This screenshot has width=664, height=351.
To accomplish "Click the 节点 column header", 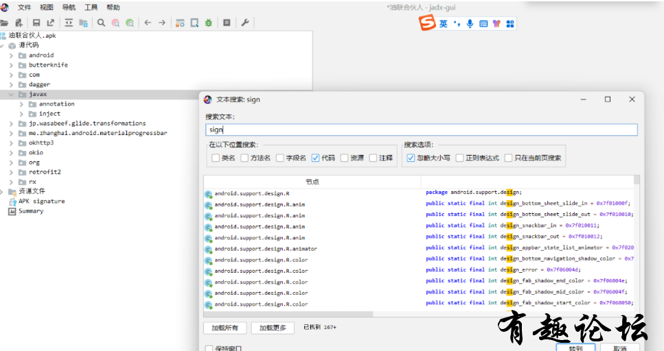I will (x=312, y=182).
